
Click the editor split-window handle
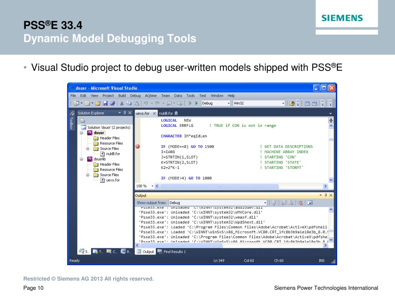click(x=331, y=120)
